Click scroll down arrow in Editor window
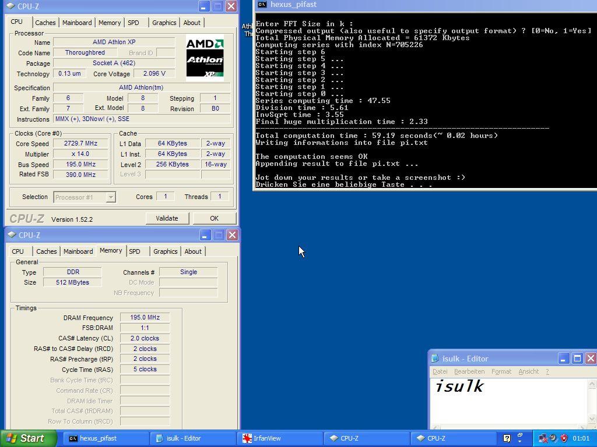Screen dimensions: 597x447 coord(592,419)
